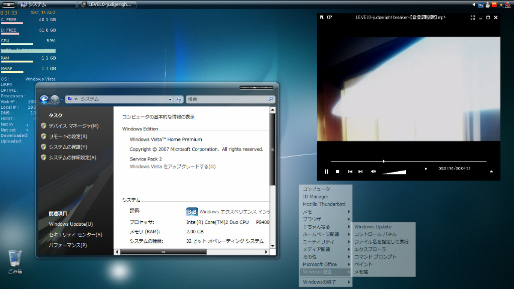
Task: Open コマンド プロンプト from submenu
Action: pyautogui.click(x=383, y=257)
